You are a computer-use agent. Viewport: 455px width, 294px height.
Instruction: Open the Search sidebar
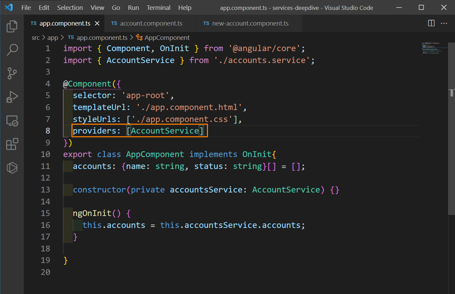click(12, 49)
